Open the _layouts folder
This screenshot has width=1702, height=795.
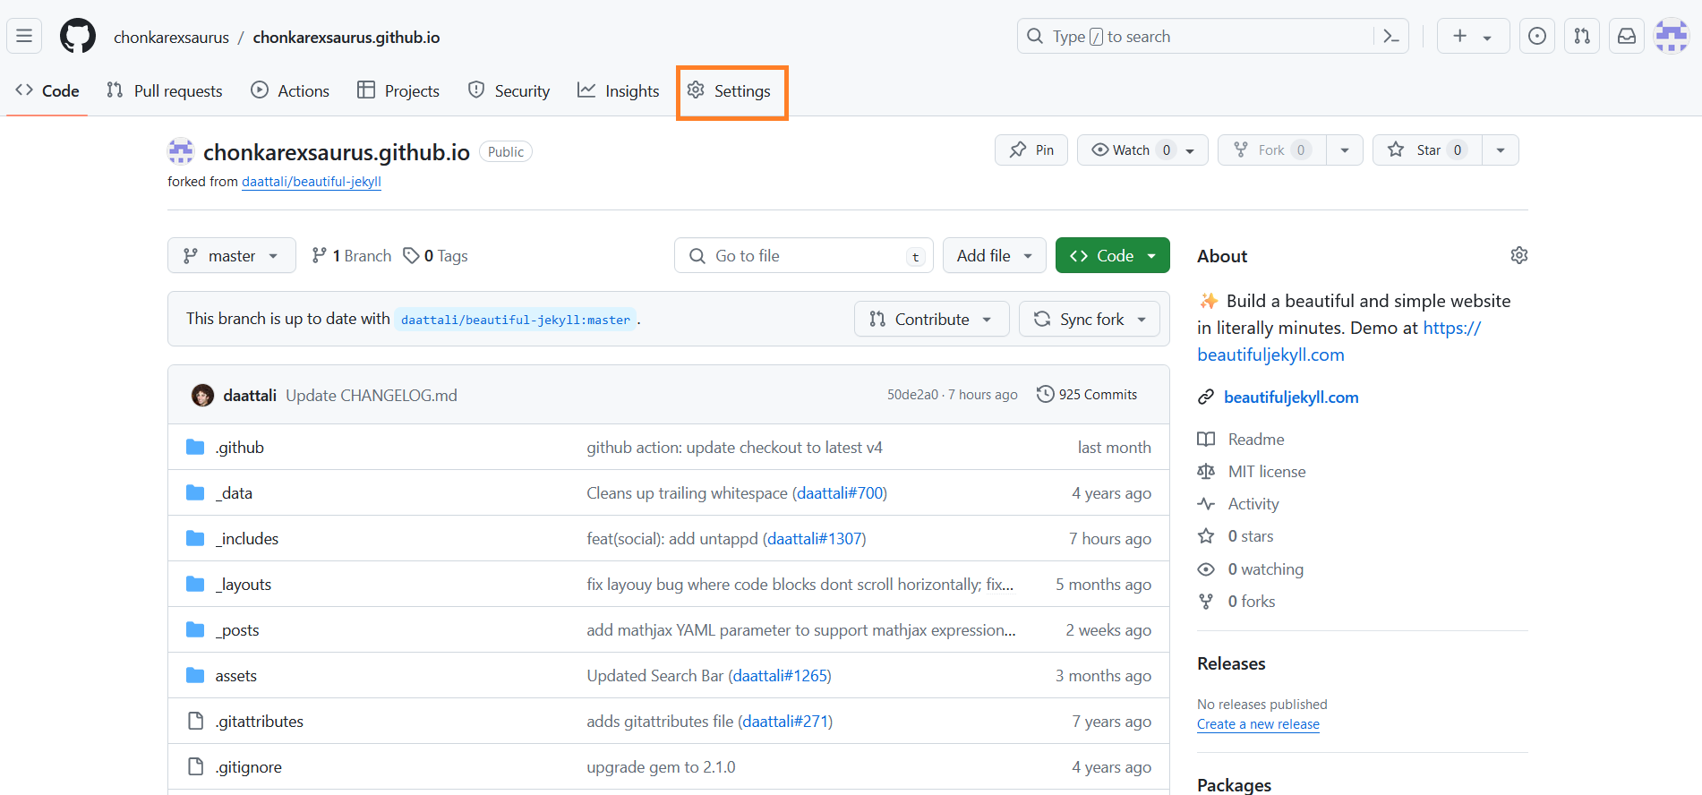tap(244, 584)
